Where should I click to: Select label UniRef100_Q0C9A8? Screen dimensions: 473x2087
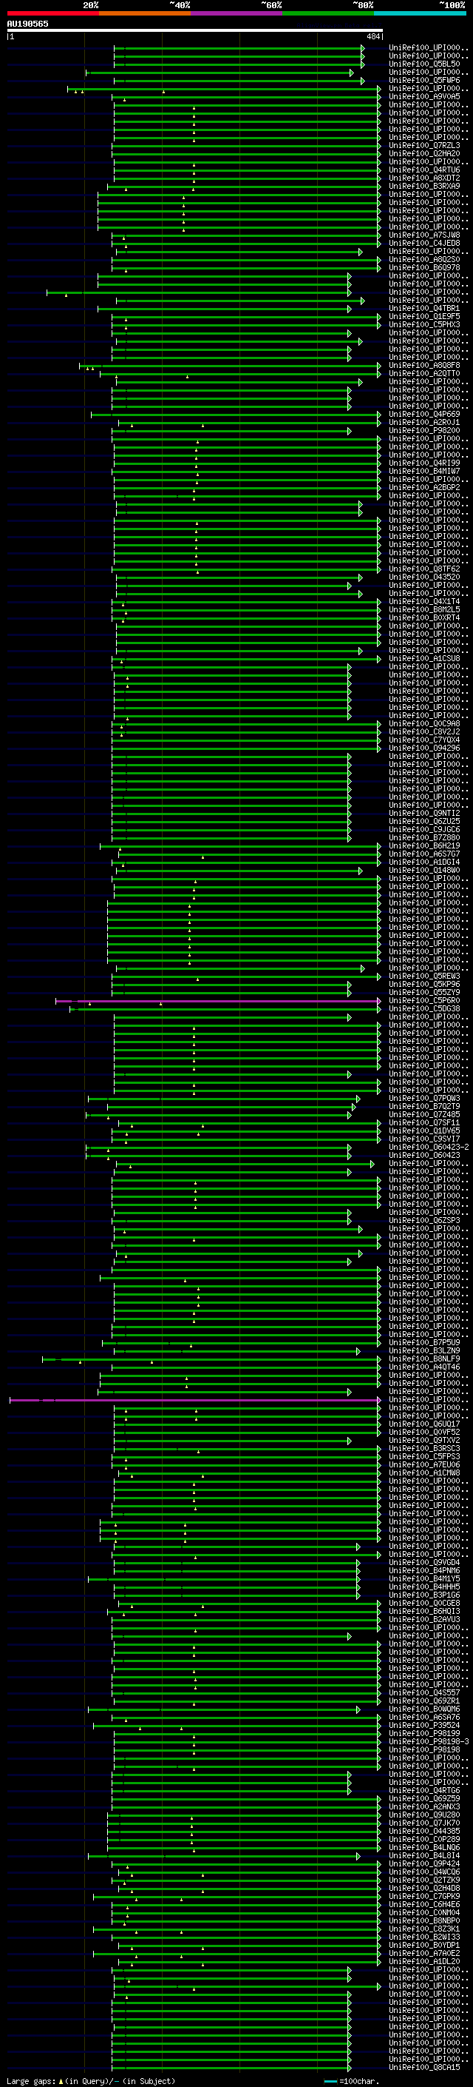[424, 723]
